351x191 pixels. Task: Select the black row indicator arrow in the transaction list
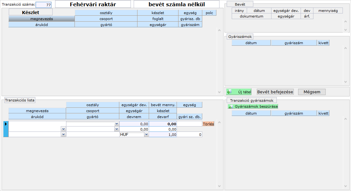point(6,124)
